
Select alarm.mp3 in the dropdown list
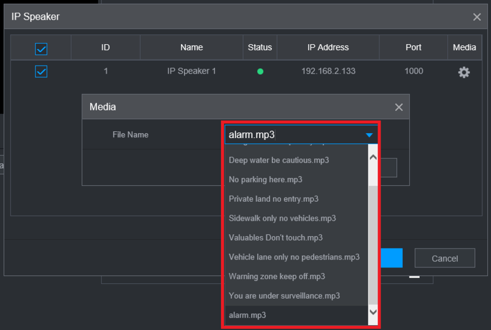pos(247,315)
